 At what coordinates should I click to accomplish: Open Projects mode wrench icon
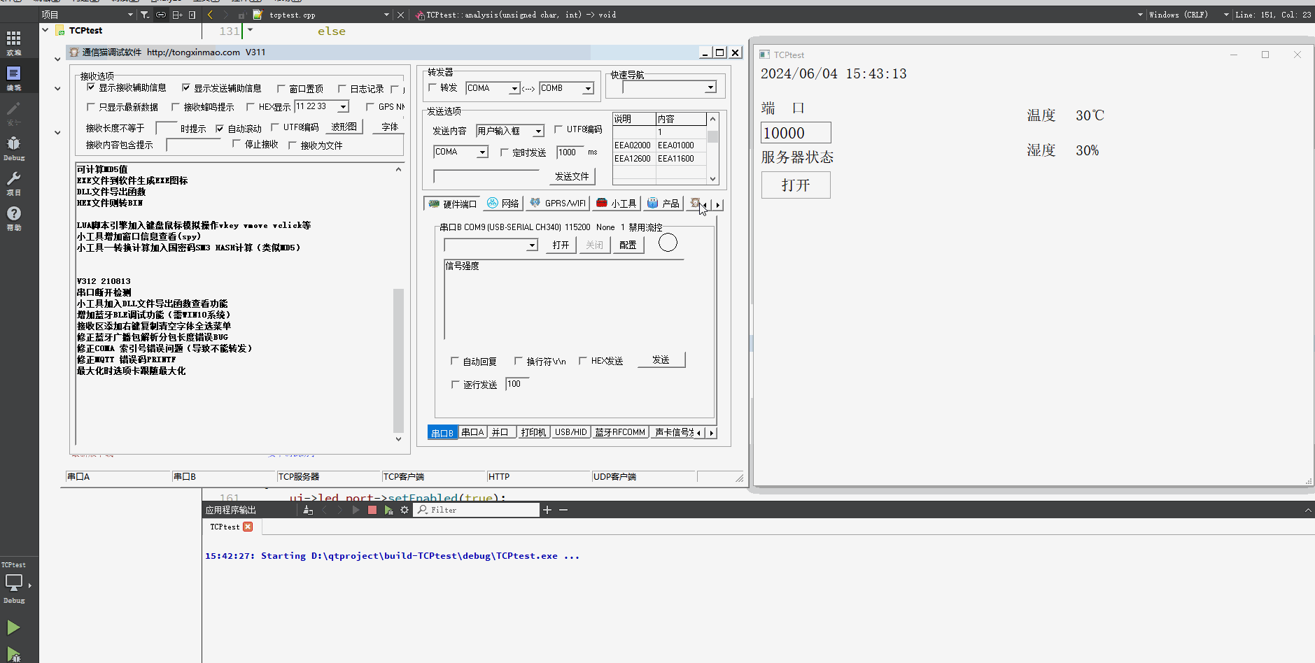pyautogui.click(x=13, y=182)
